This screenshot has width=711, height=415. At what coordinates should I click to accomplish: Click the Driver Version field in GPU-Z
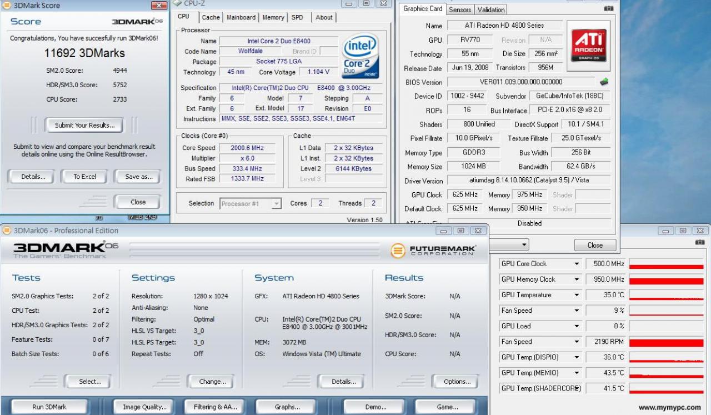coord(529,181)
